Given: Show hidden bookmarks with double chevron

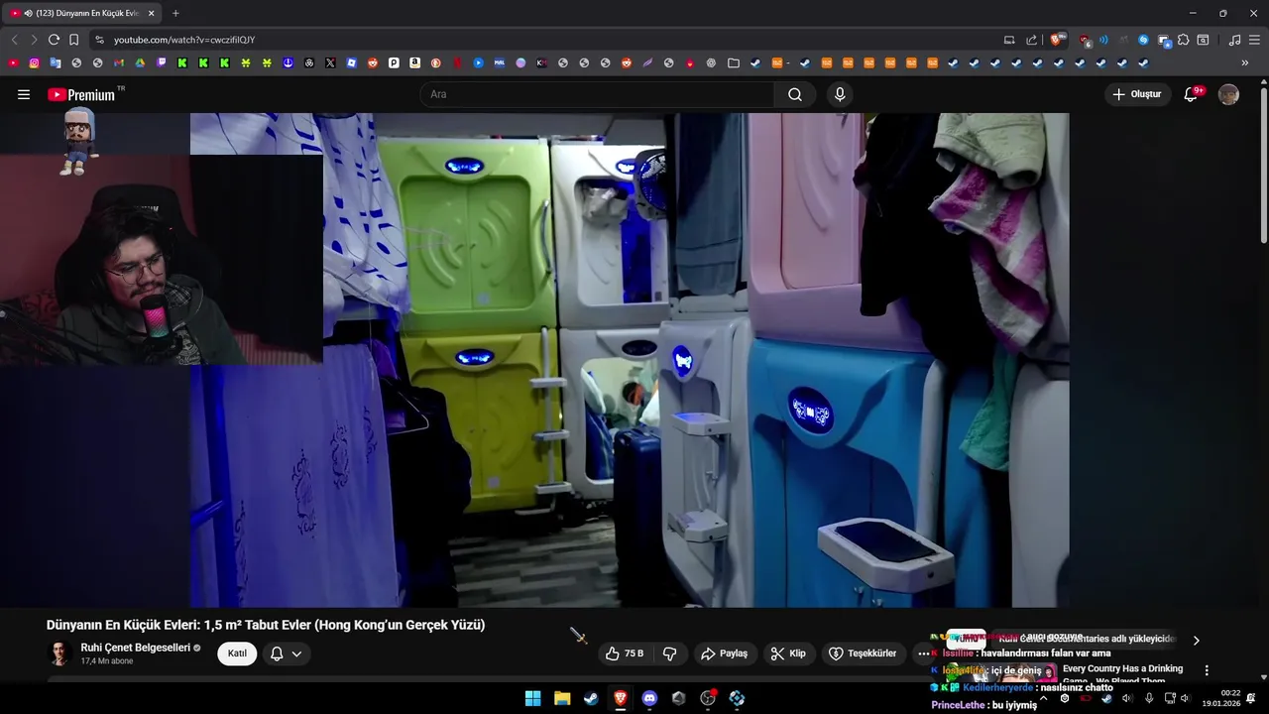Looking at the screenshot, I should point(1245,62).
